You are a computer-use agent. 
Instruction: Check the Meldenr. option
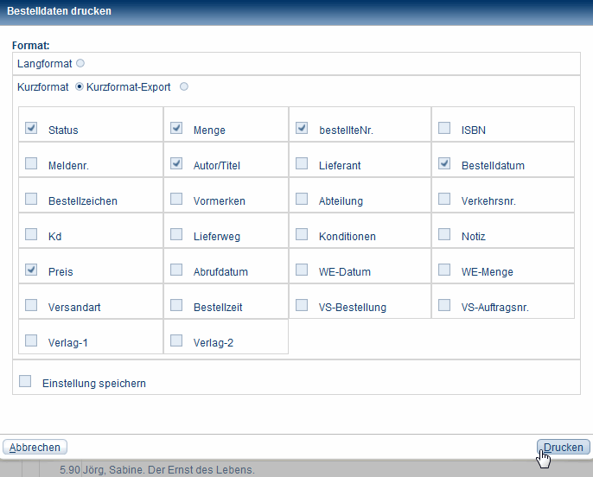tap(31, 163)
